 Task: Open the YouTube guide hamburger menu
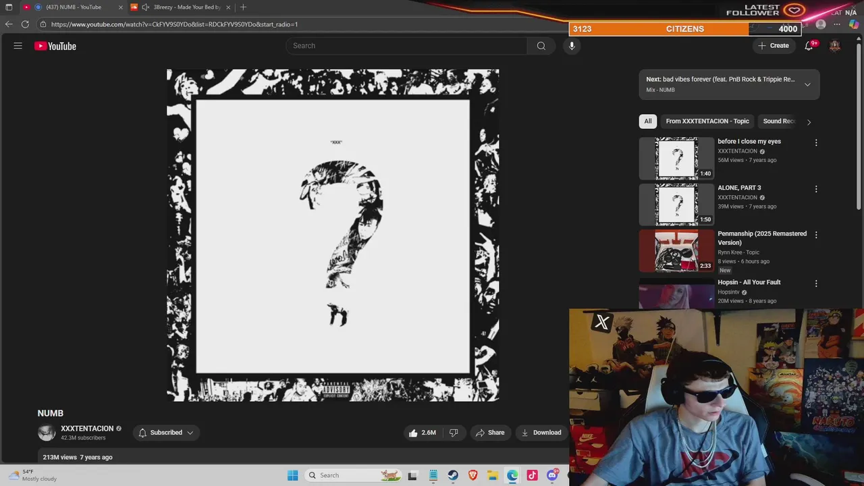click(x=18, y=46)
